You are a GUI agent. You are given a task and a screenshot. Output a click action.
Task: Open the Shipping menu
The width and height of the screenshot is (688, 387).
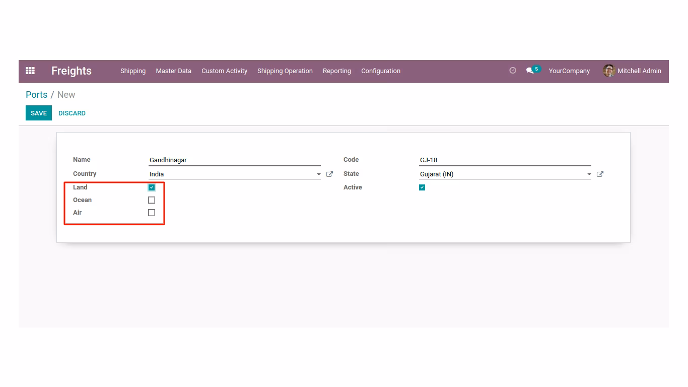pyautogui.click(x=133, y=71)
